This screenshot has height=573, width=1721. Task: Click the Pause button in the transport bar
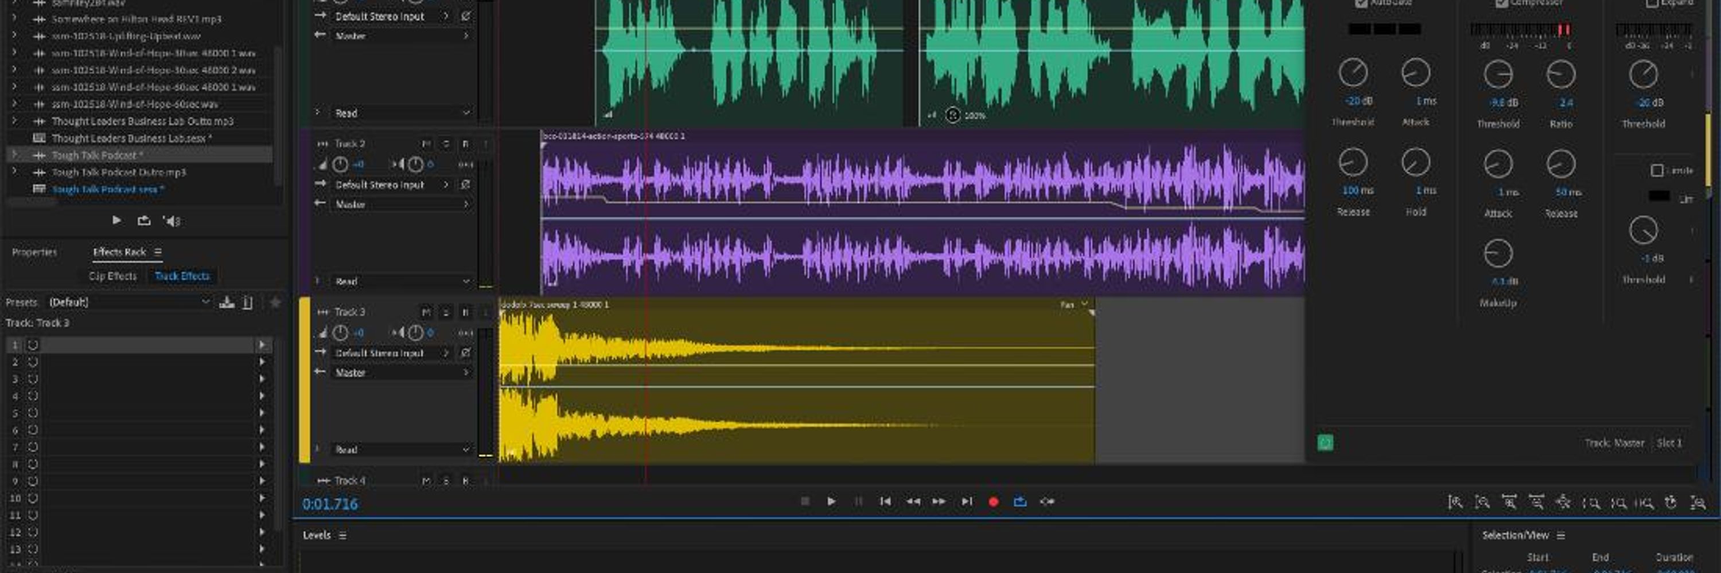coord(859,501)
